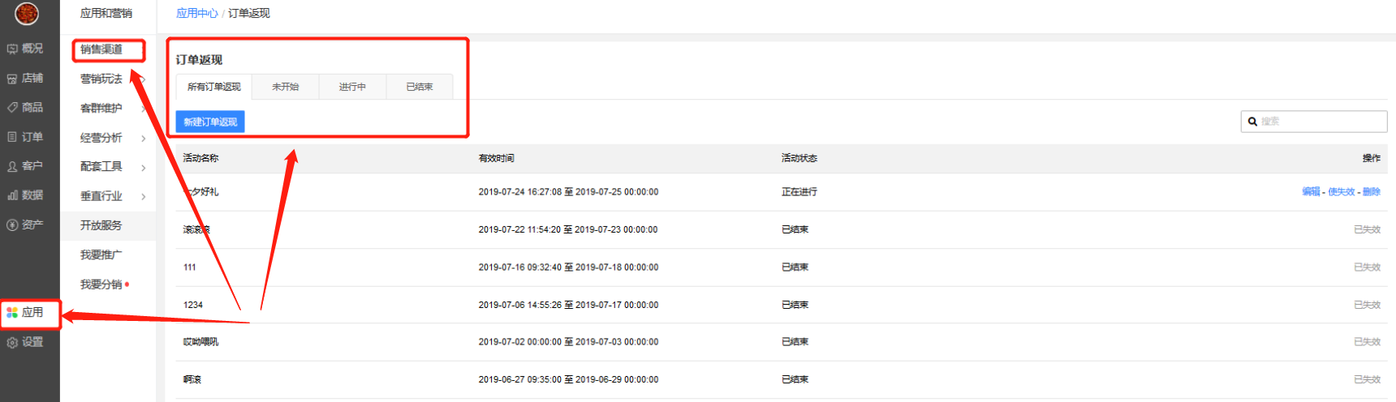The width and height of the screenshot is (1396, 402).
Task: Open 经营分析 menu item
Action: click(x=101, y=138)
